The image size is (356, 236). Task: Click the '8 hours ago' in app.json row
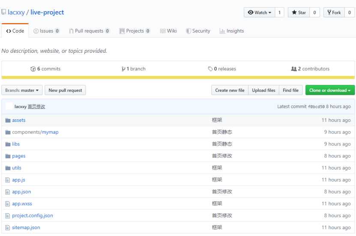tap(338, 192)
